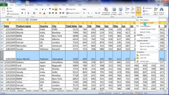The width and height of the screenshot is (169, 95).
Task: Open Format as Table gallery
Action: point(114,11)
